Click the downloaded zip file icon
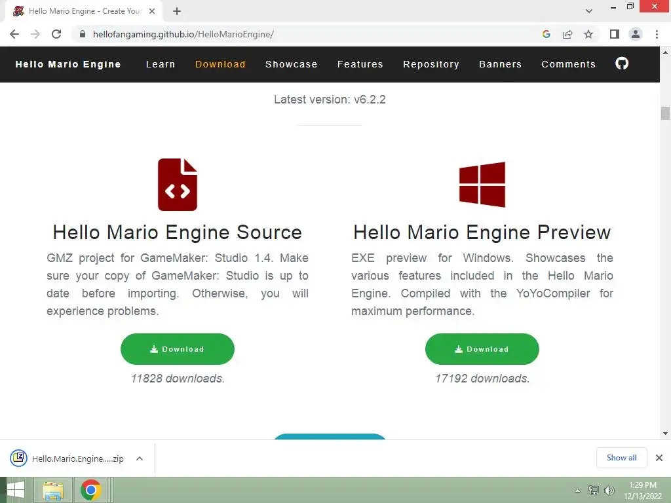The height and width of the screenshot is (503, 671). 19,458
